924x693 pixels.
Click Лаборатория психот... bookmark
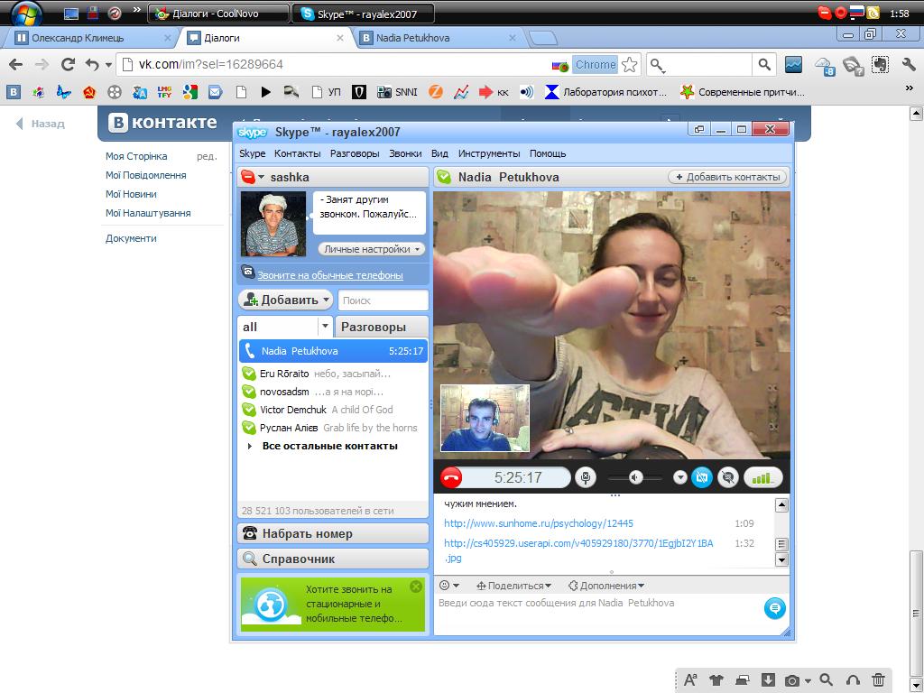tap(605, 92)
